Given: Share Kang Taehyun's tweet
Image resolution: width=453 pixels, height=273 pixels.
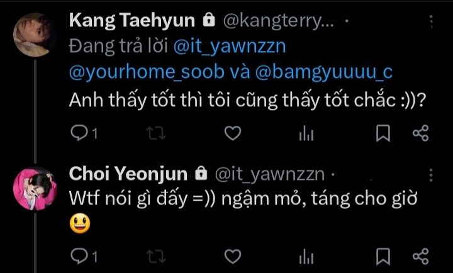Looking at the screenshot, I should [421, 133].
